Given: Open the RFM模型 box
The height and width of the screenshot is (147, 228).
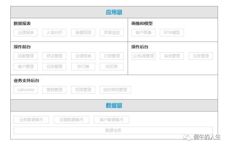Looking at the screenshot, I should [x=172, y=32].
